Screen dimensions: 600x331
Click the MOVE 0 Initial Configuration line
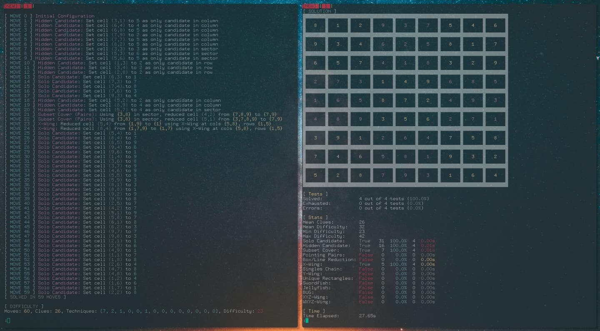point(49,16)
